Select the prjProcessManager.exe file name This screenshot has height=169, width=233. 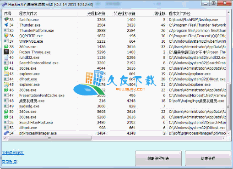[38, 133]
